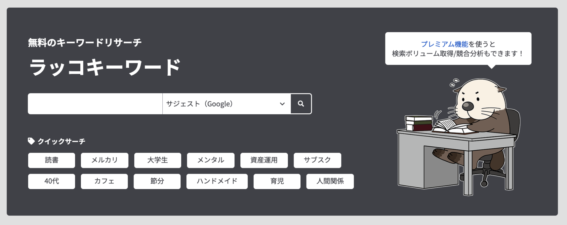Choose the サブスク quick search tag
Image resolution: width=567 pixels, height=225 pixels.
pyautogui.click(x=317, y=160)
